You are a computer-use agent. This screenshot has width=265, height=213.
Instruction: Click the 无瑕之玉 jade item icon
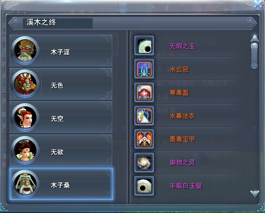144,46
